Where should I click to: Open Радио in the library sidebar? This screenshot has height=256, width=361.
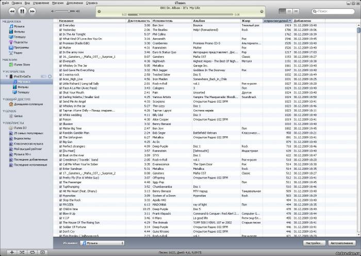[x=19, y=53]
